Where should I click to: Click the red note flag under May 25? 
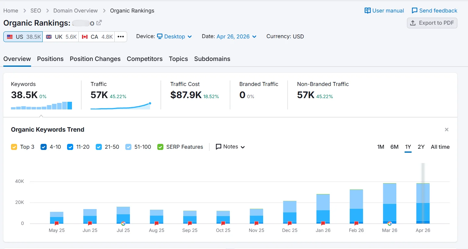pyautogui.click(x=57, y=223)
